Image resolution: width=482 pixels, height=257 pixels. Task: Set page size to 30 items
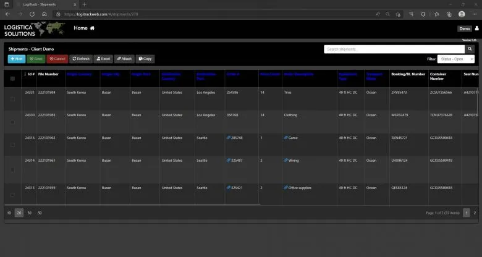pos(30,213)
